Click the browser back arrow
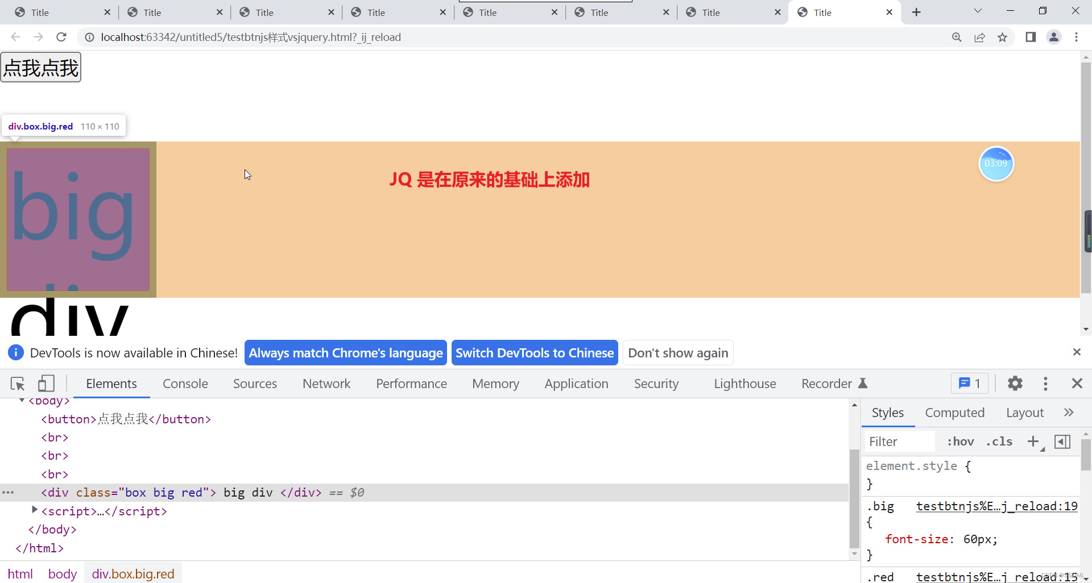 click(15, 37)
